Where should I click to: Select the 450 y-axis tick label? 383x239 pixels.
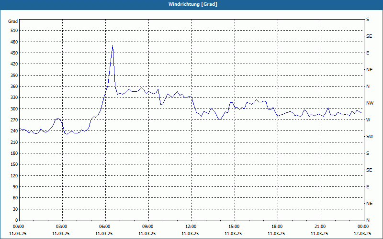[14, 53]
